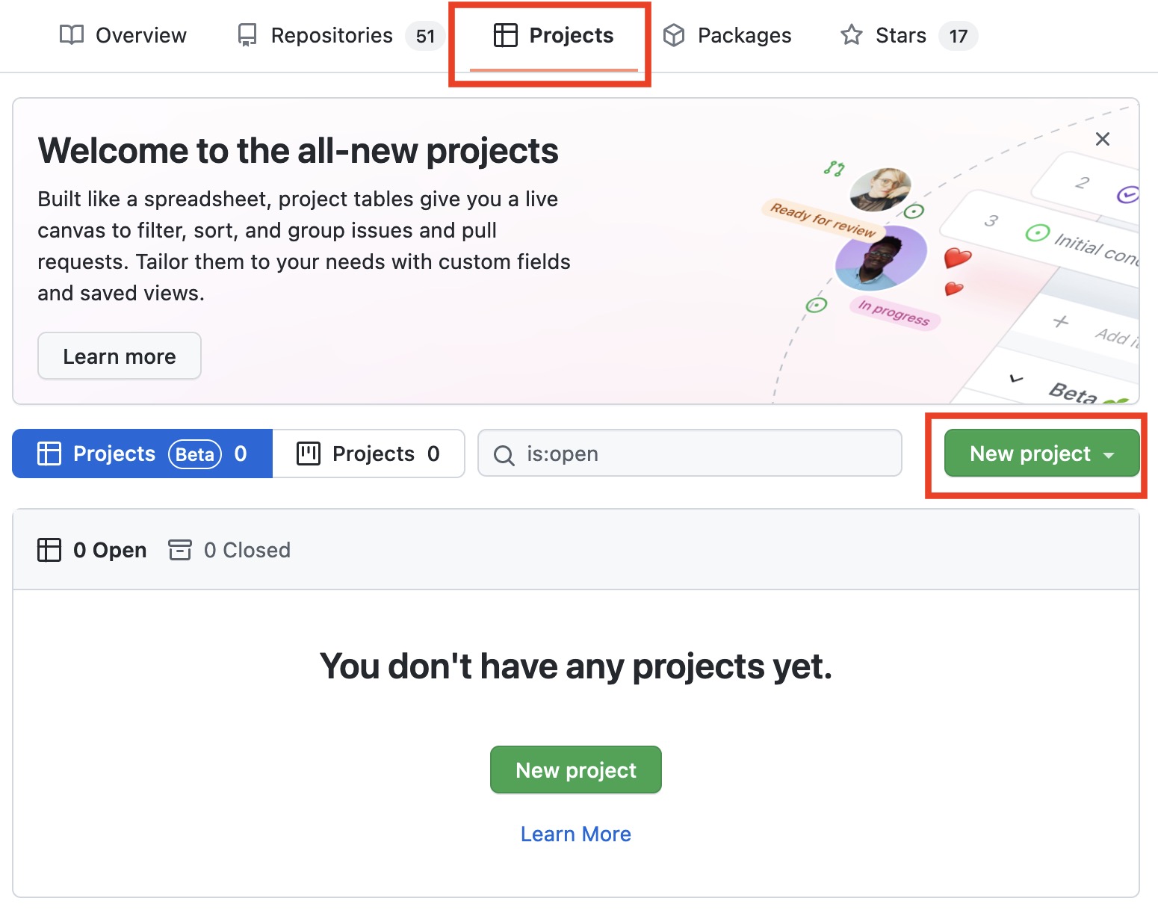Click the Packages cube icon
The height and width of the screenshot is (913, 1158).
click(x=674, y=35)
